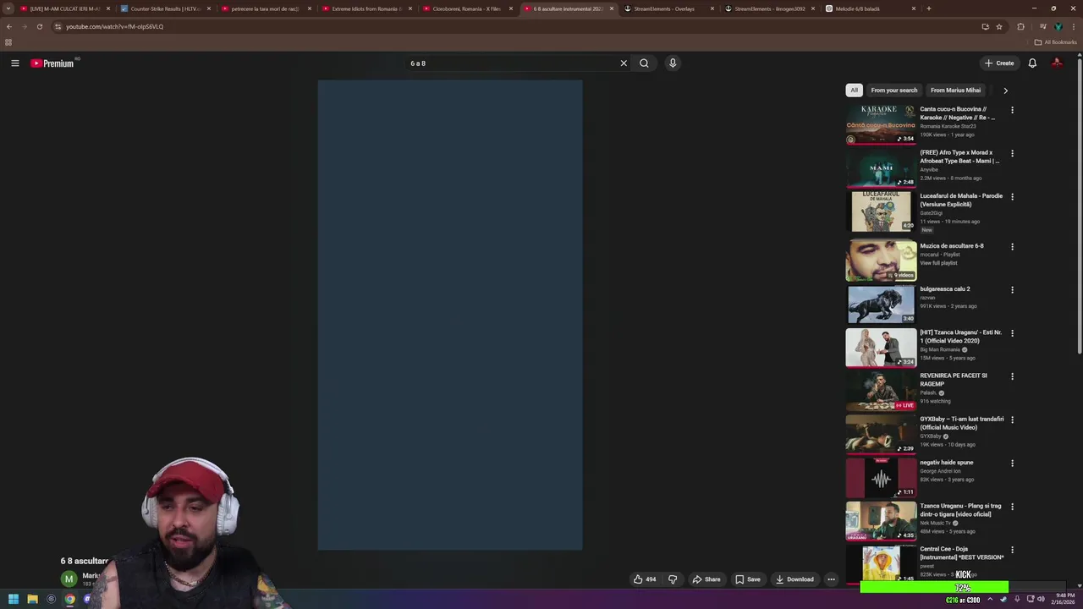Image resolution: width=1083 pixels, height=609 pixels.
Task: Select From Marius Mihai chip
Action: pyautogui.click(x=955, y=91)
